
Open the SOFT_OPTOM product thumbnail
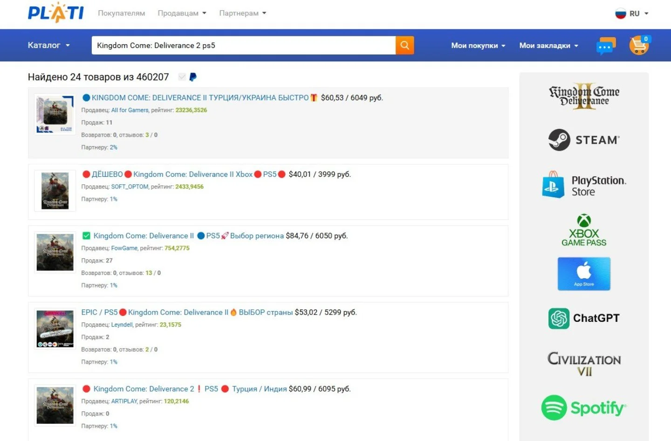[55, 191]
